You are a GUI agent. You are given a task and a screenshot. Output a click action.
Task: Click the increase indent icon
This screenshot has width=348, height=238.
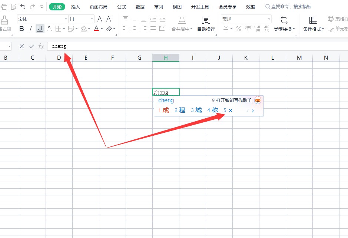[162, 19]
